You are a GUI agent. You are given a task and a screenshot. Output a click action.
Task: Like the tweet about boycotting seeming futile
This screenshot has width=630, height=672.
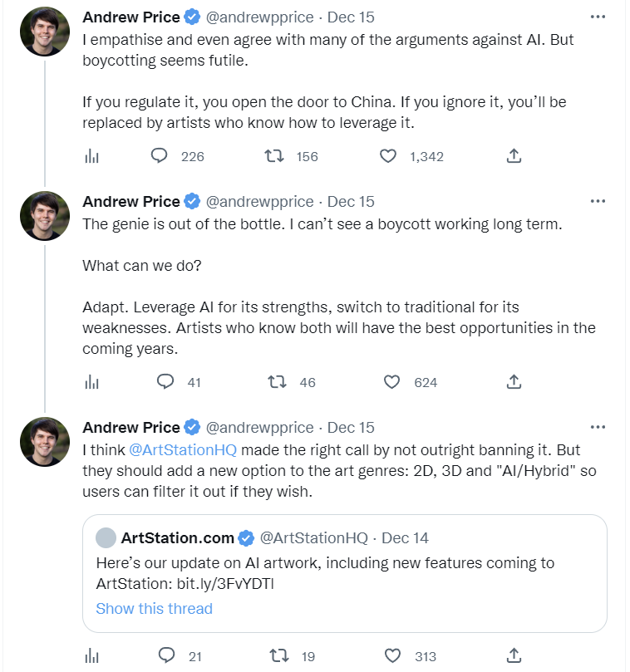click(388, 156)
